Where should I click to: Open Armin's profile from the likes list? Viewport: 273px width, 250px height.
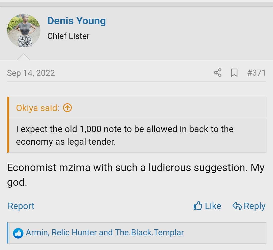(37, 233)
